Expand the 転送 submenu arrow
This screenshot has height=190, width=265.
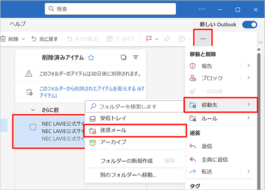pos(248,171)
